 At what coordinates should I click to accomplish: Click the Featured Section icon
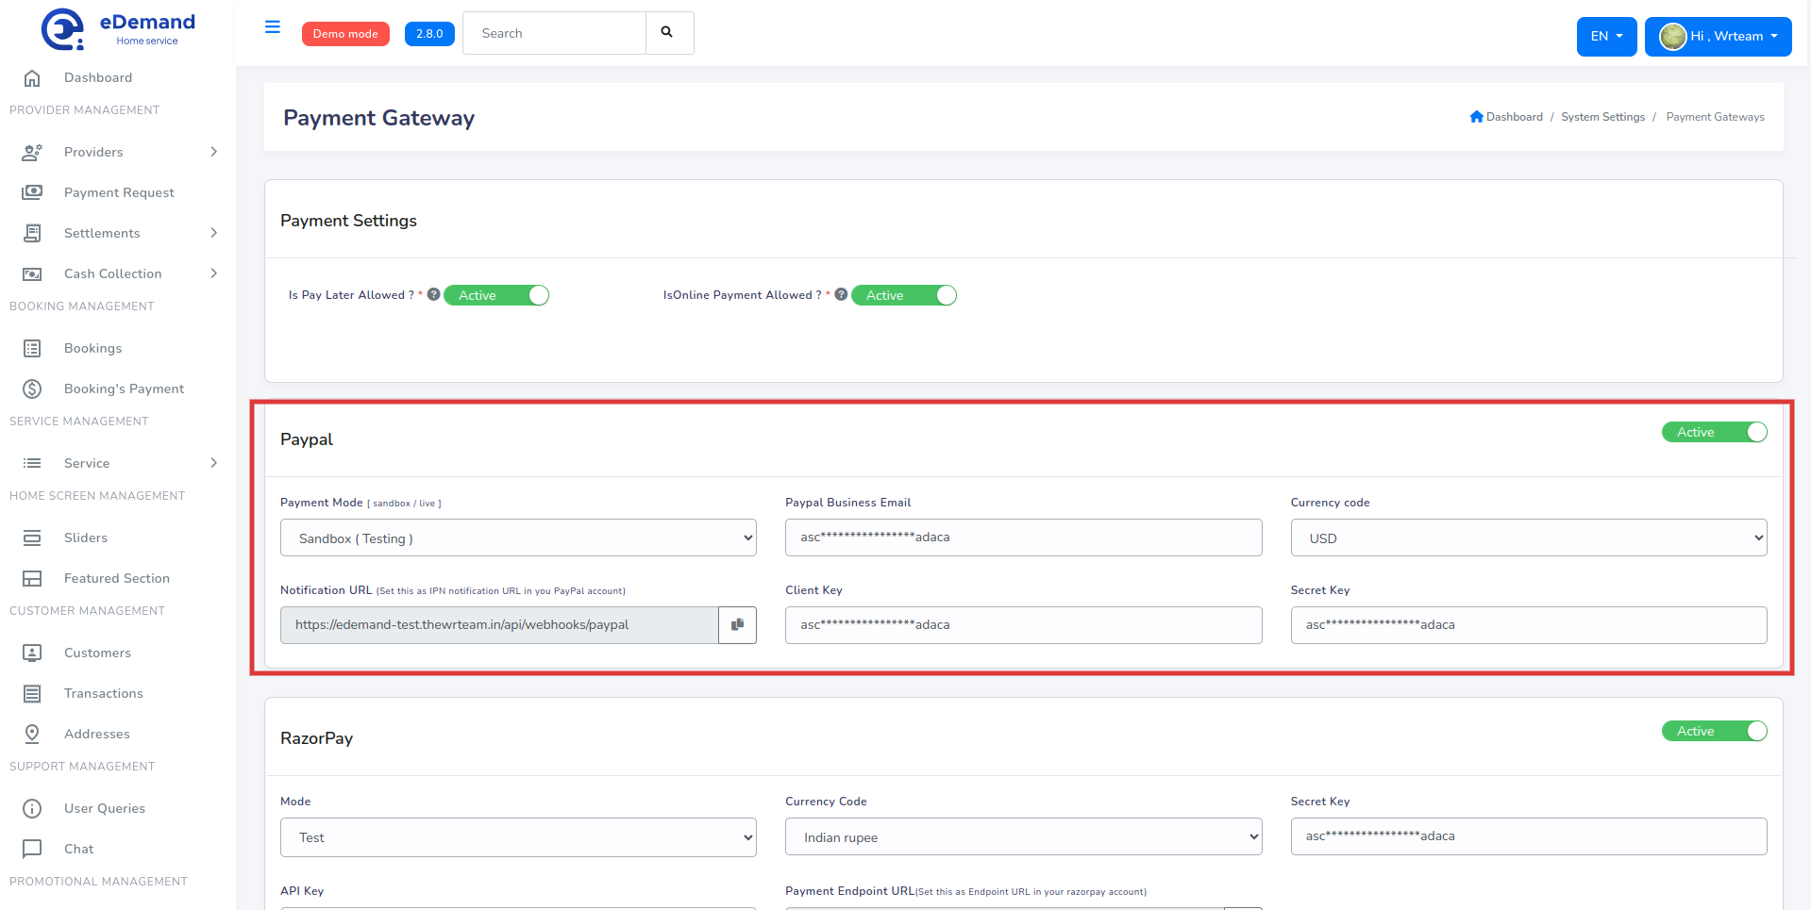32,578
